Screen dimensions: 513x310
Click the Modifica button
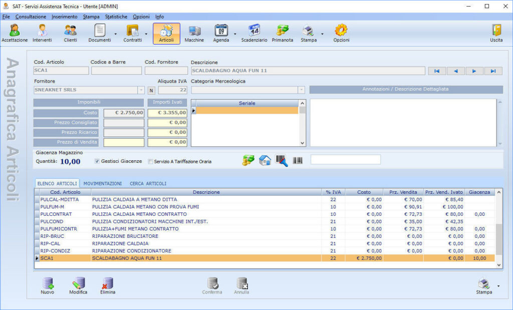78,286
